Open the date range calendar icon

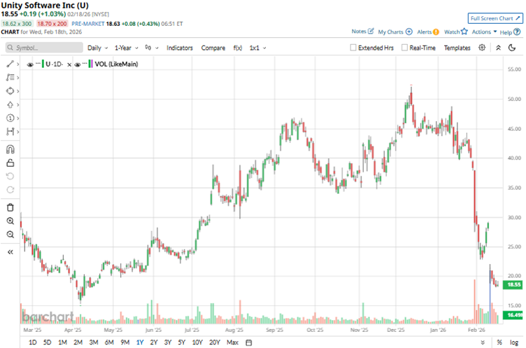[248, 342]
